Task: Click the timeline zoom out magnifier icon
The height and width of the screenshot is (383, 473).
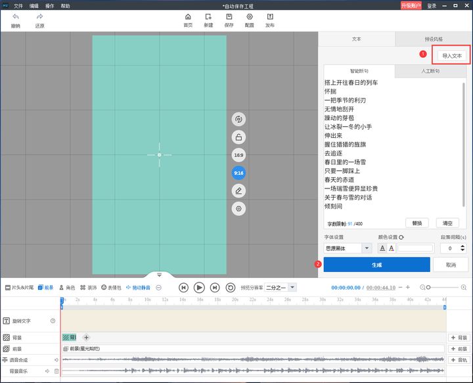Action: click(422, 287)
